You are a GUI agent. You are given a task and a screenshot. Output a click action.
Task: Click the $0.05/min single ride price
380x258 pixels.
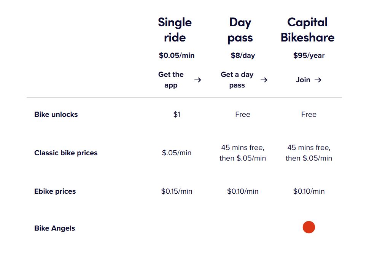[x=176, y=55]
